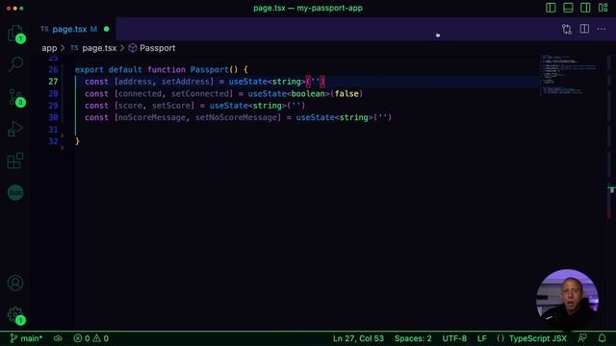The height and width of the screenshot is (346, 616).
Task: Click the editor vertical scrollbar
Action: point(610,192)
